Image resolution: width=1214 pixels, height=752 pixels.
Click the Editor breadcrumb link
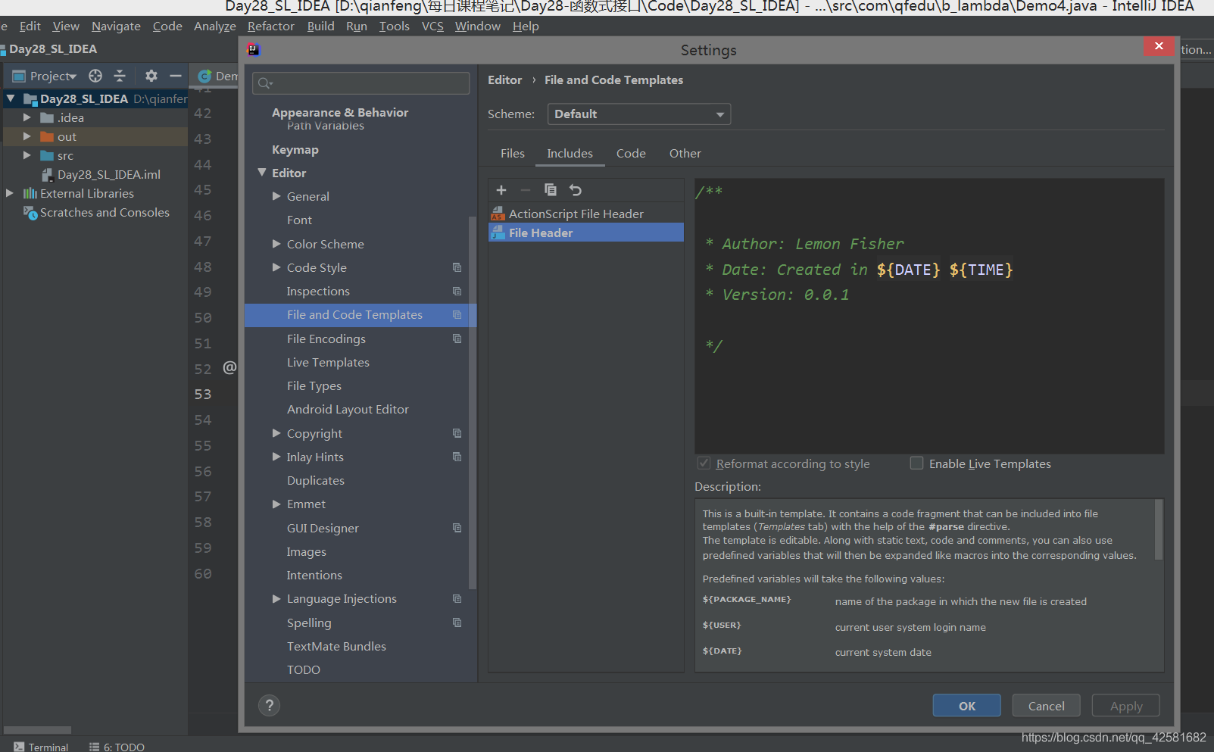504,80
